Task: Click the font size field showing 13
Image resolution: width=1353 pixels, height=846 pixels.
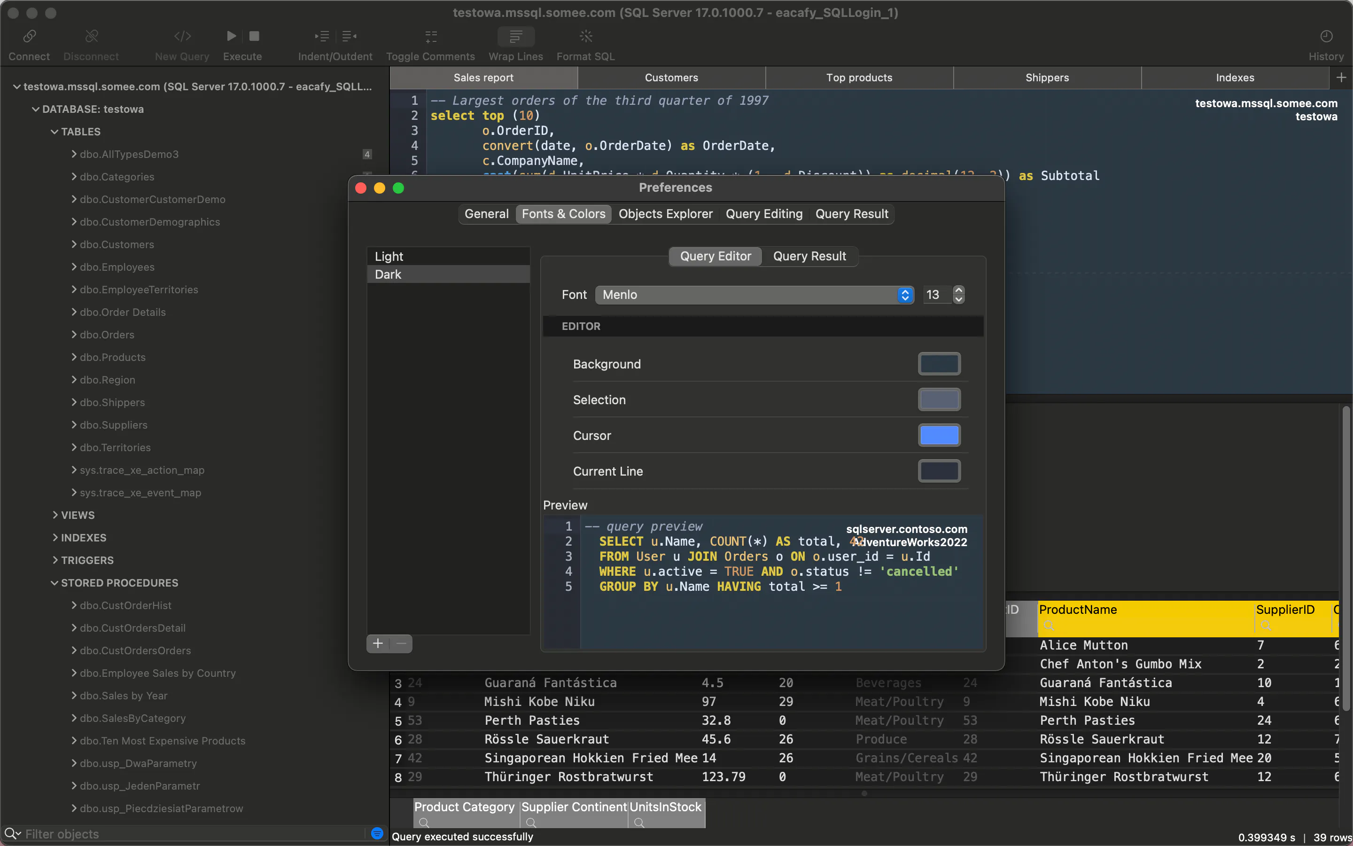Action: tap(936, 295)
